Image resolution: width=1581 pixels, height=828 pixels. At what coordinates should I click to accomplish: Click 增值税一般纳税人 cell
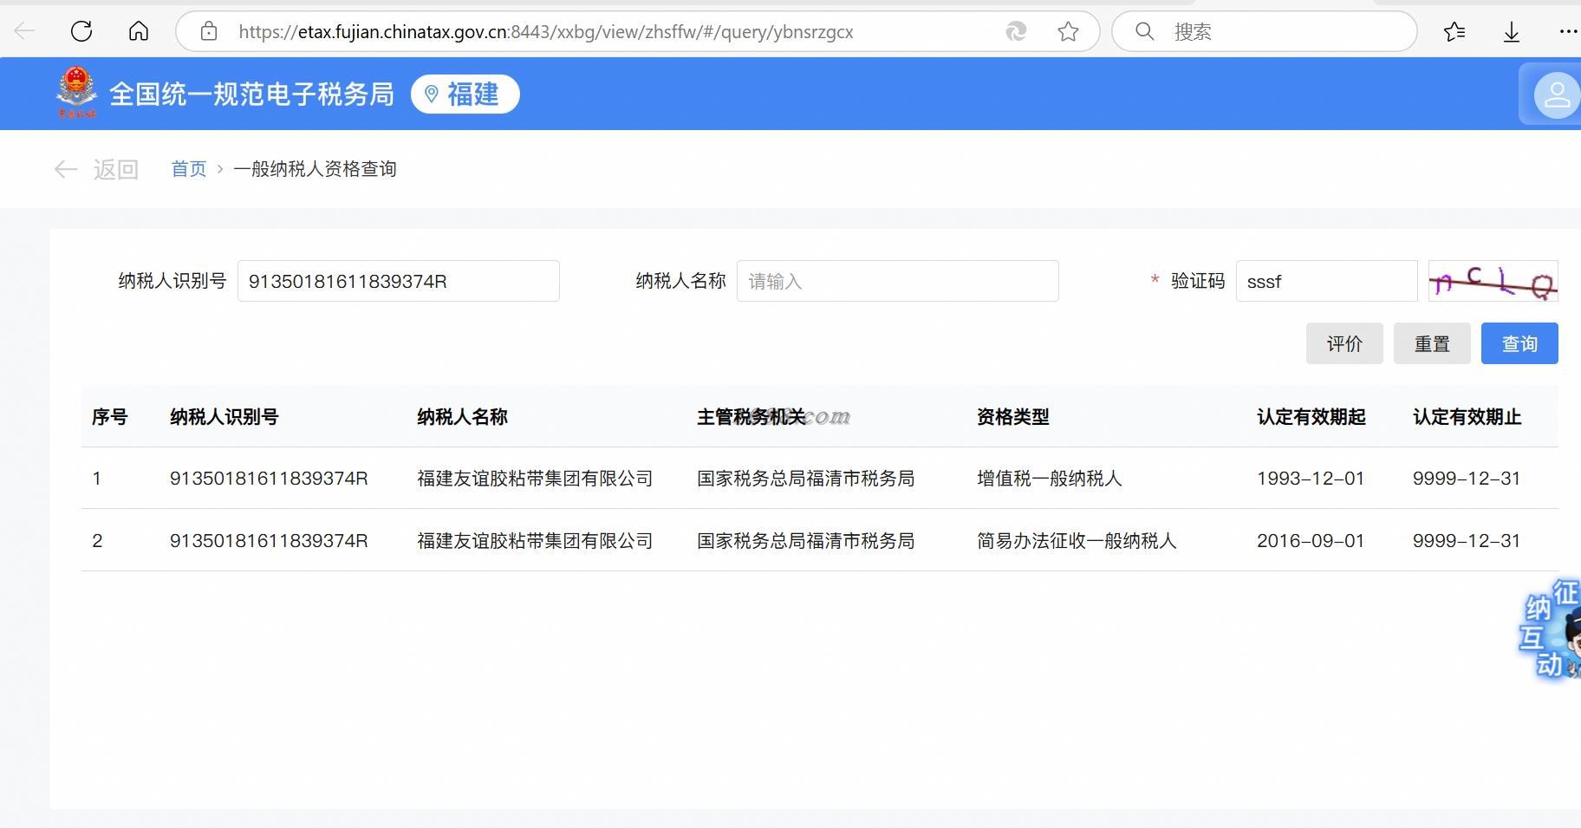point(1050,479)
